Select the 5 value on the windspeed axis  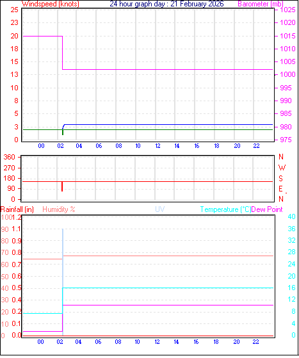[x=16, y=113]
